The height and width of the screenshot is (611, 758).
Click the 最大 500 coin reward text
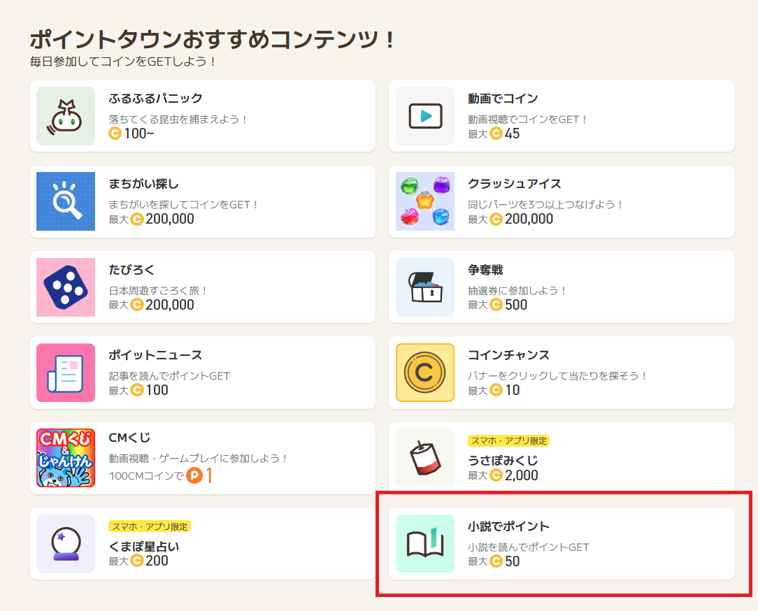[497, 305]
